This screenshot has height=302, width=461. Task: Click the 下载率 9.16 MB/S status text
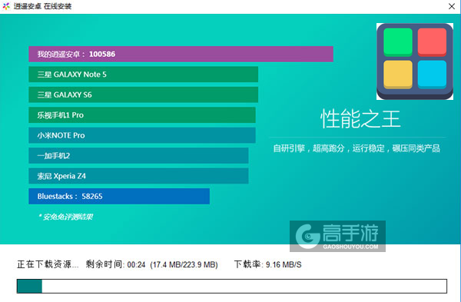click(x=268, y=264)
